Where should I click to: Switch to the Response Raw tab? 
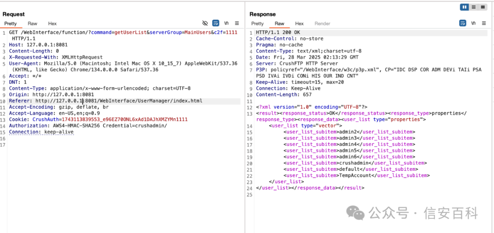pyautogui.click(x=279, y=24)
